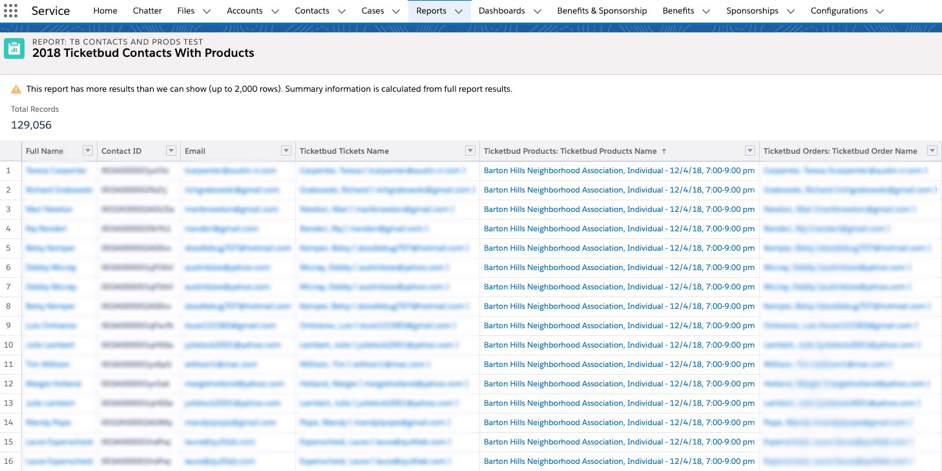Click the Ticketbud Order Name column header text
Image resolution: width=942 pixels, height=471 pixels.
point(841,151)
